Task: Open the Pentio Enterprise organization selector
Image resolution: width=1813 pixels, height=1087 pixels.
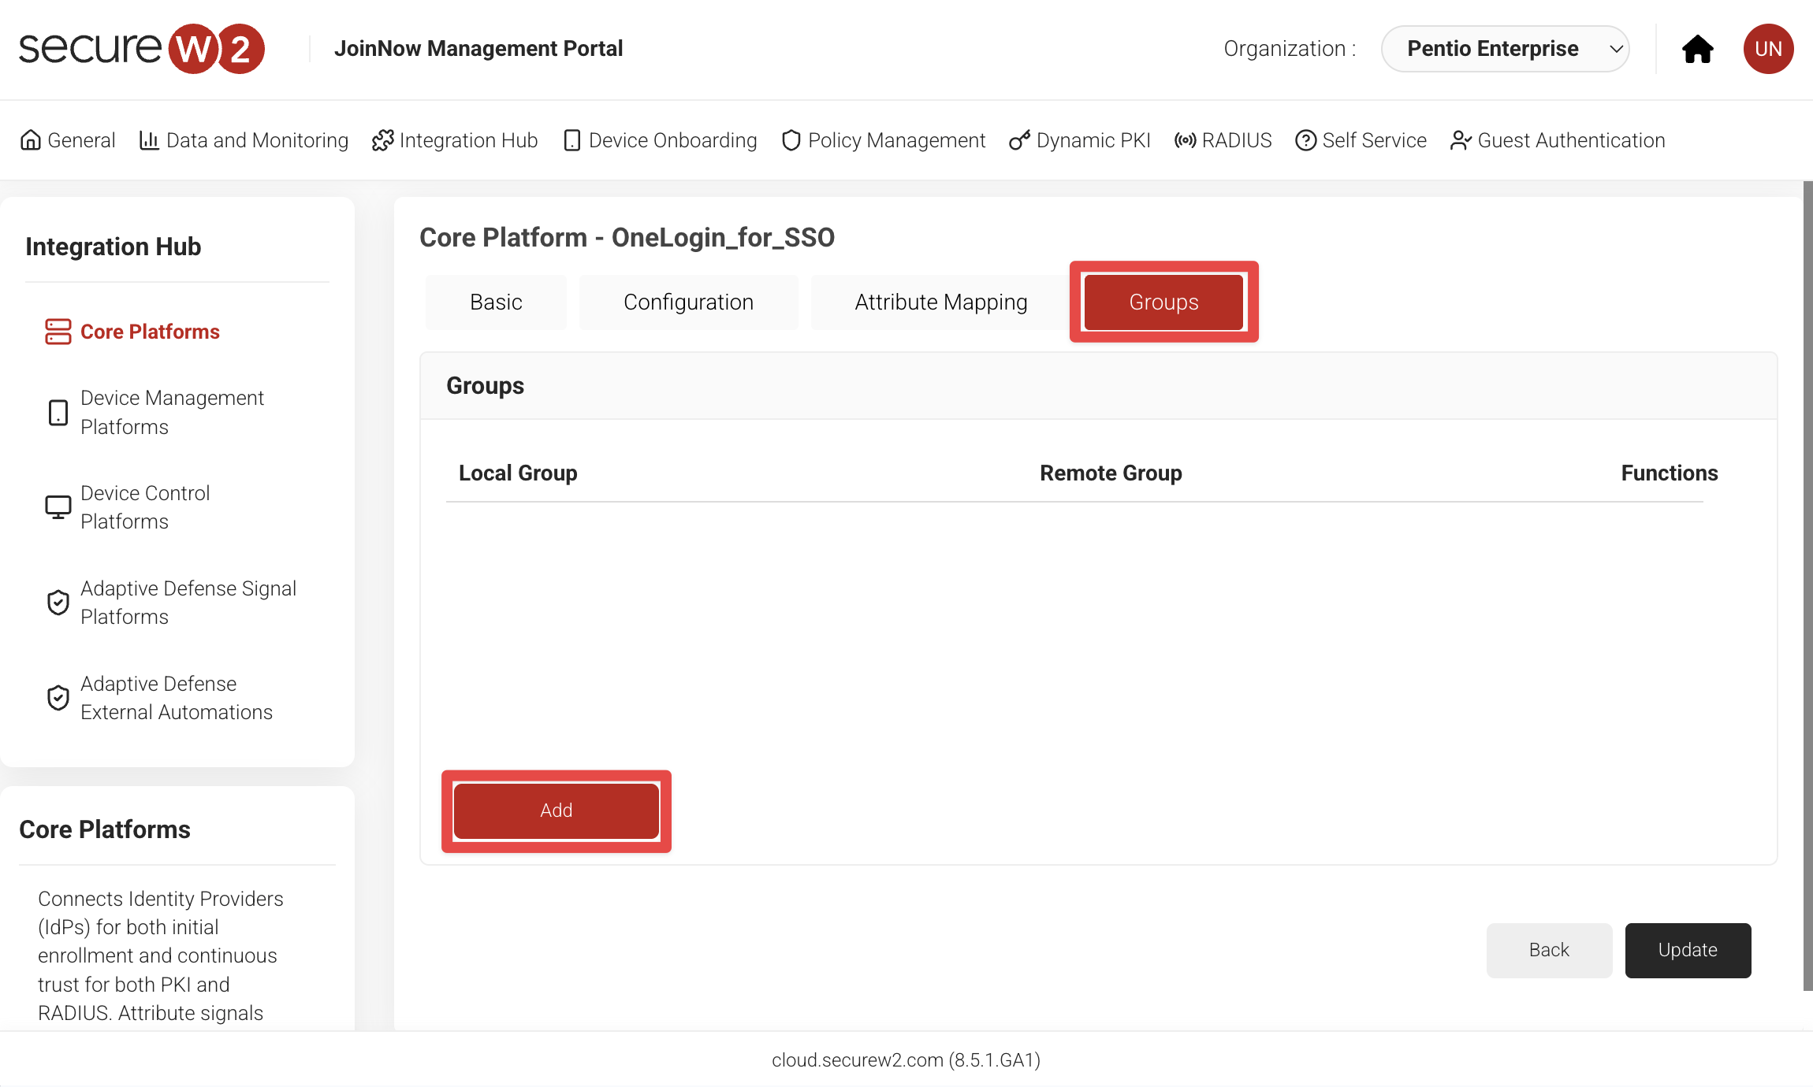Action: click(x=1505, y=49)
